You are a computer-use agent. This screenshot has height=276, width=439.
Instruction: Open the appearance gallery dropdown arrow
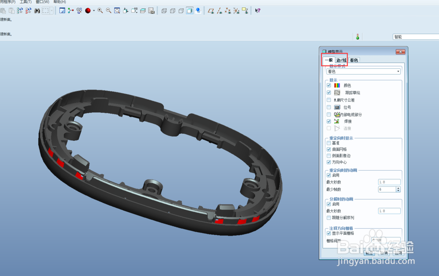(94, 11)
